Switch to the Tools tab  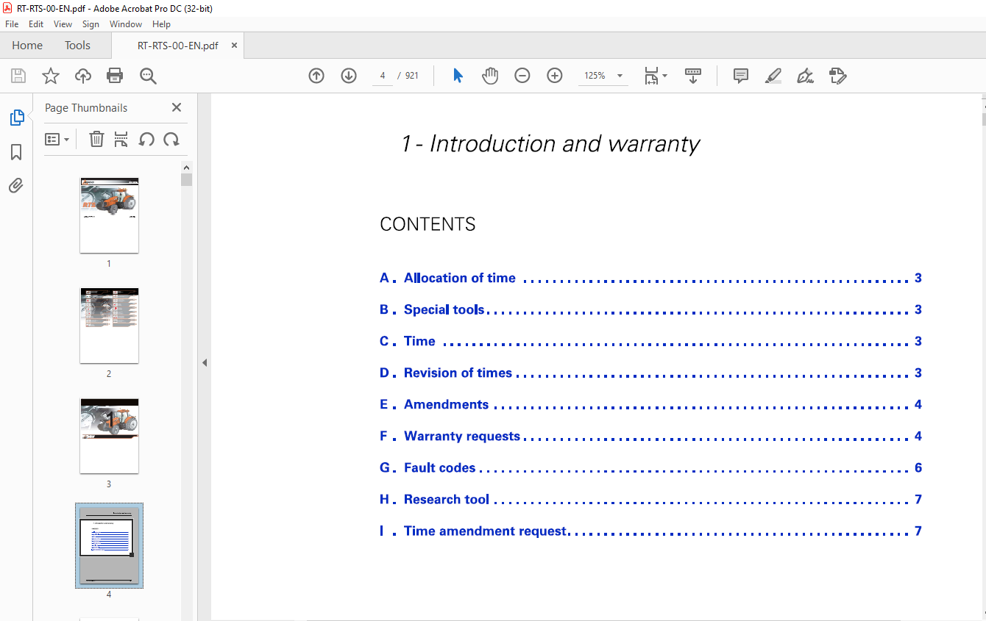click(x=77, y=45)
